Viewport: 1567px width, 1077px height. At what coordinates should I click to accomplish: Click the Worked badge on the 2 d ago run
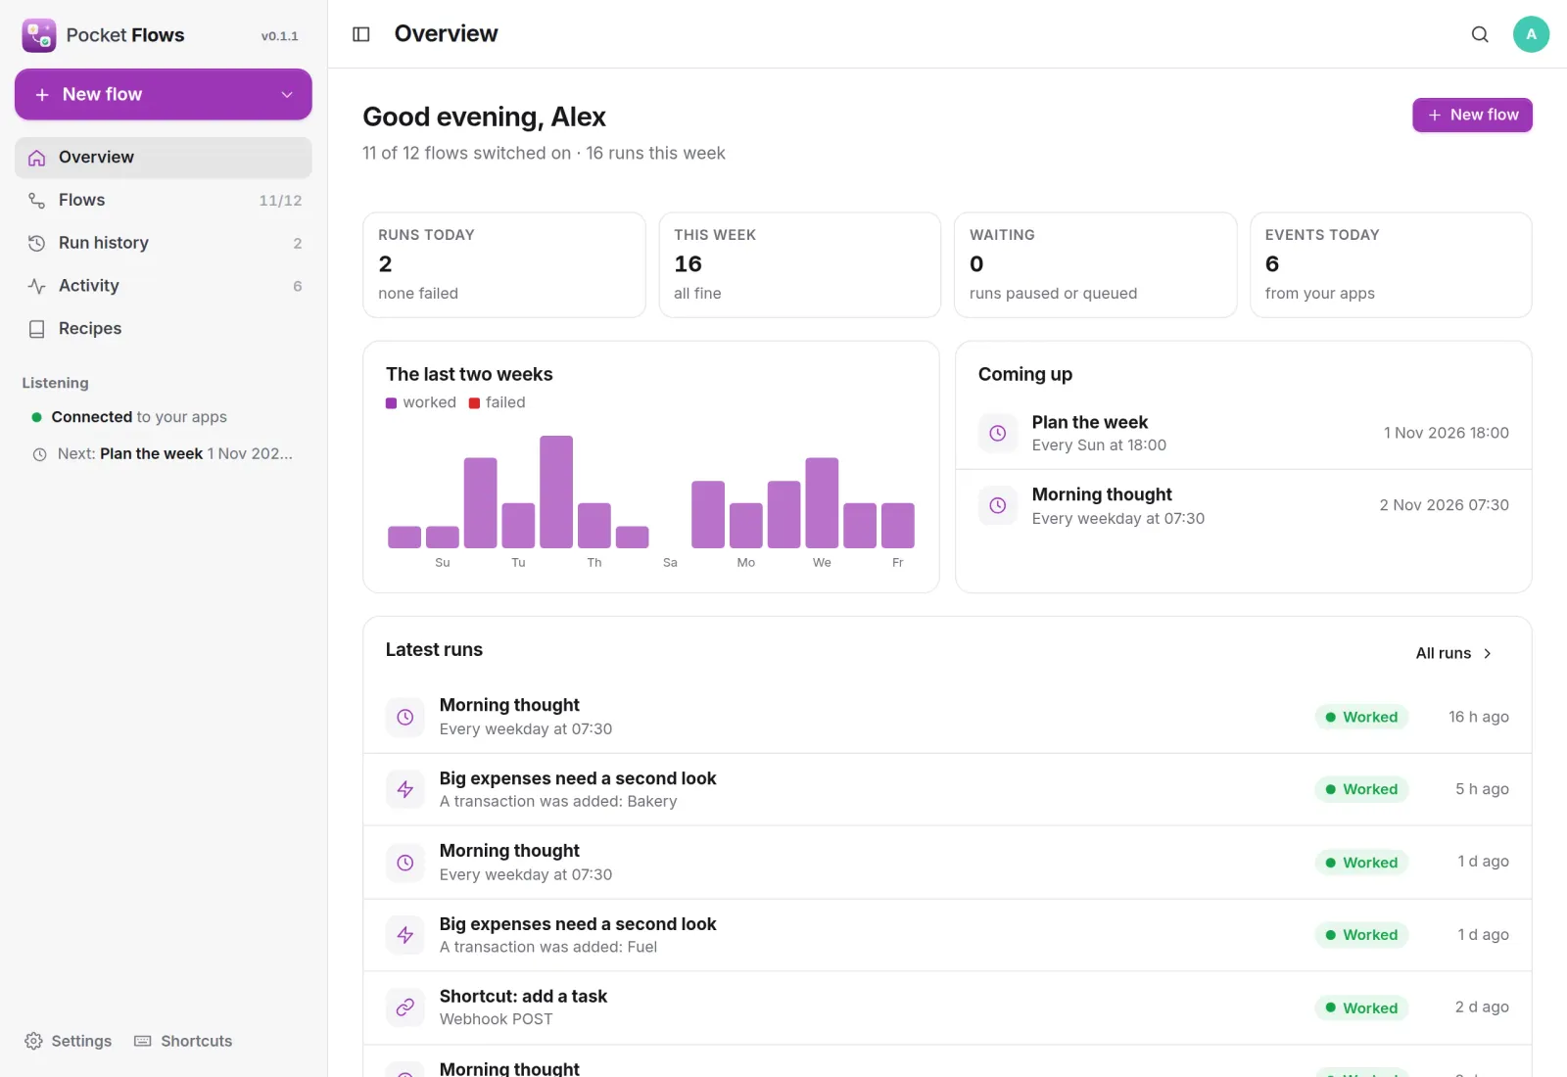coord(1361,1007)
